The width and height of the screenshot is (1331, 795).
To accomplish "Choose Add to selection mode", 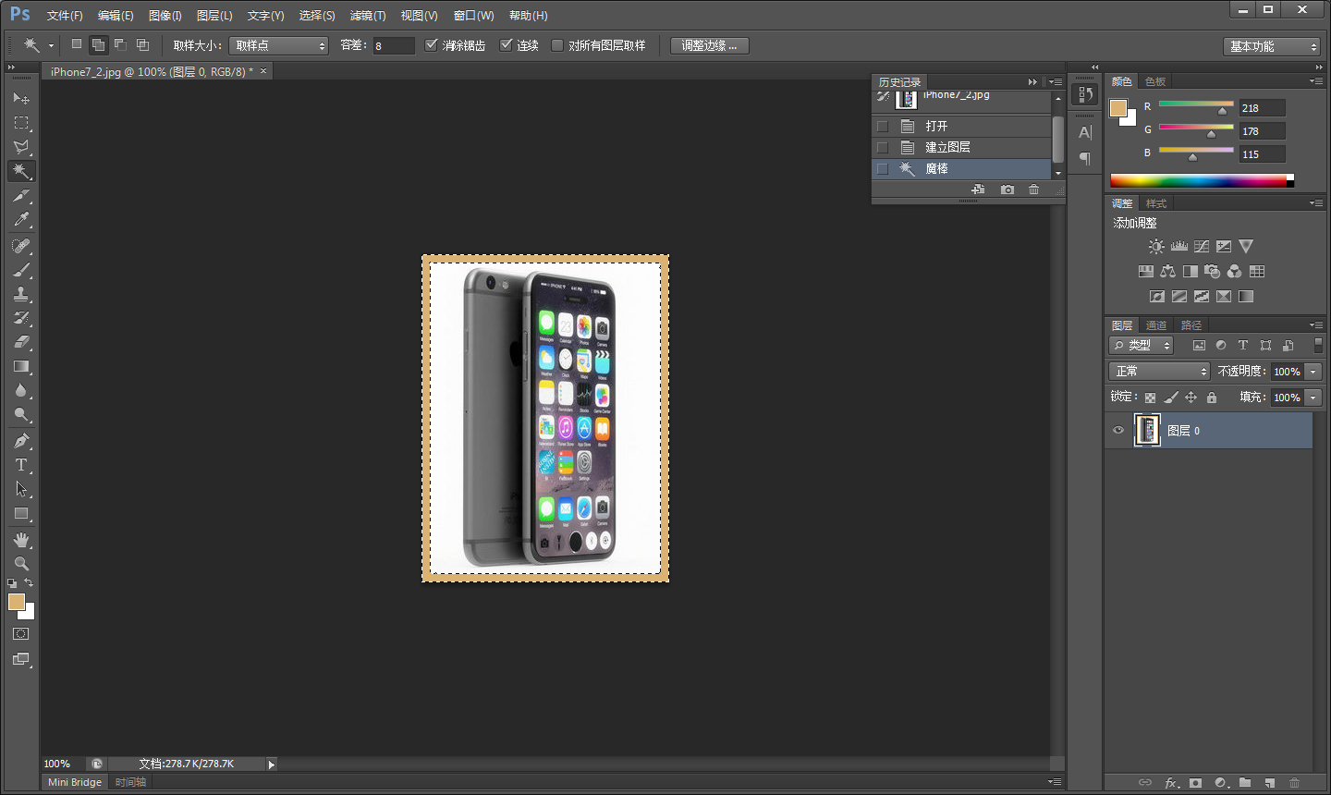I will point(98,44).
